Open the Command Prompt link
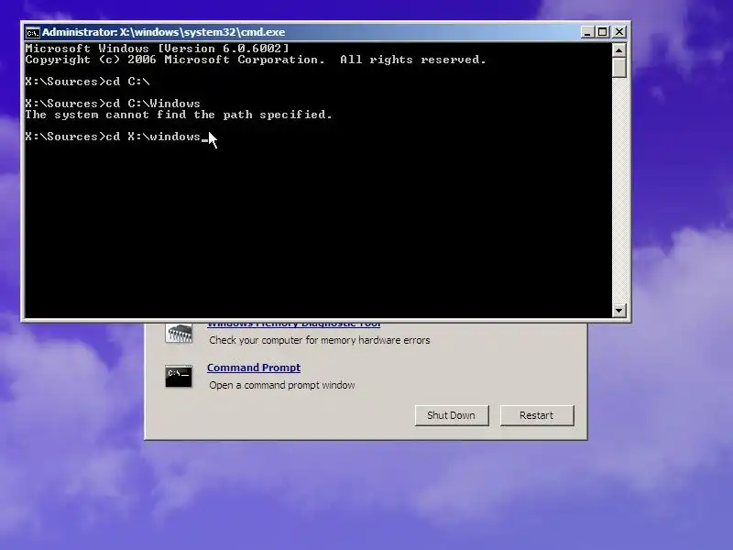 click(254, 368)
